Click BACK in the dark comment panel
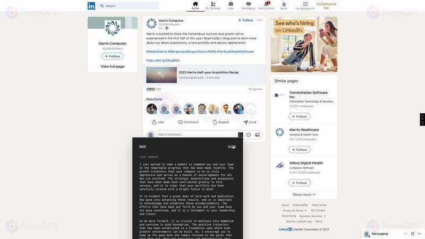The image size is (425, 239). tap(142, 147)
